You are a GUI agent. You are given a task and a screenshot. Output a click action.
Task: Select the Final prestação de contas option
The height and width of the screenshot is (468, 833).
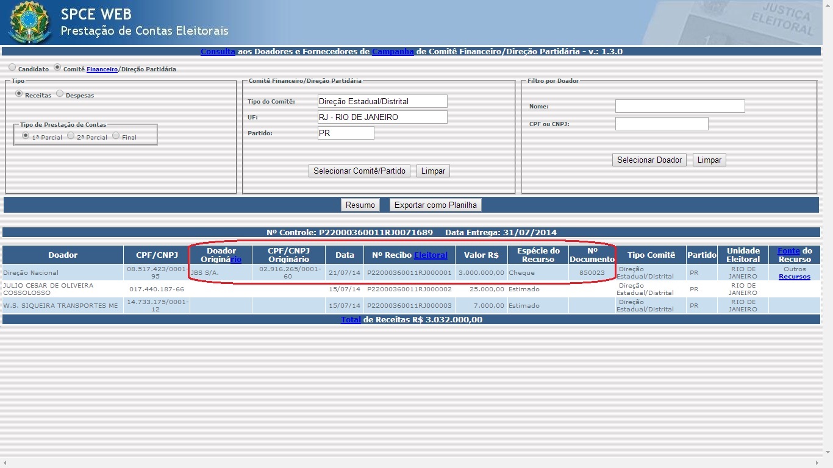tap(116, 136)
